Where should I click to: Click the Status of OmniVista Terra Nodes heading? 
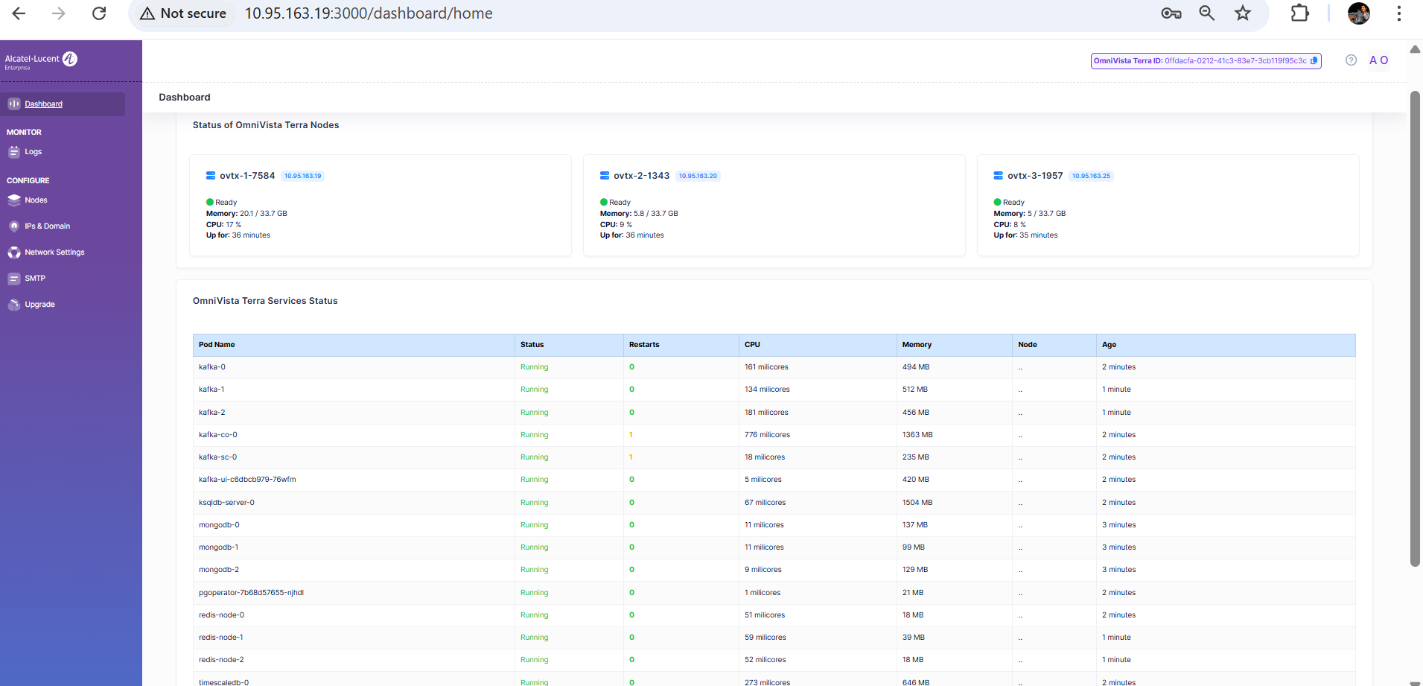(266, 125)
